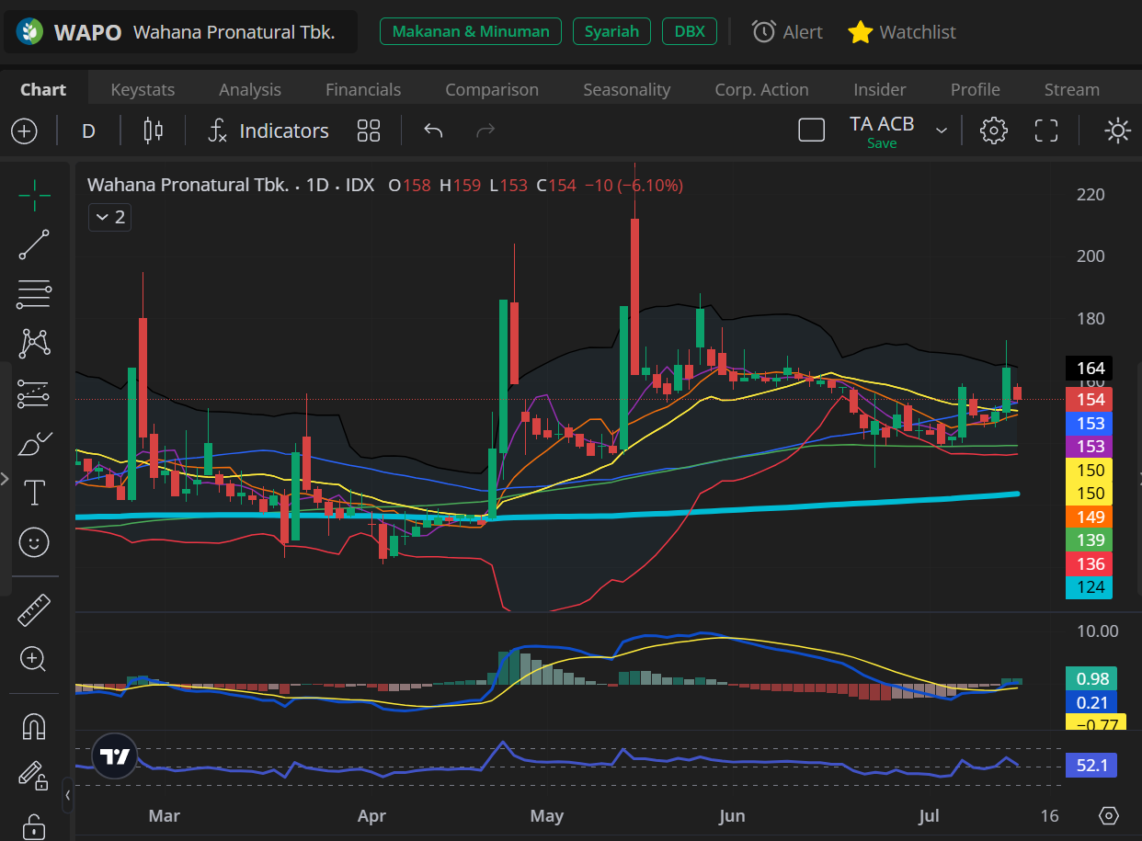Switch to the Comparison tab
The height and width of the screenshot is (841, 1142).
(x=492, y=89)
